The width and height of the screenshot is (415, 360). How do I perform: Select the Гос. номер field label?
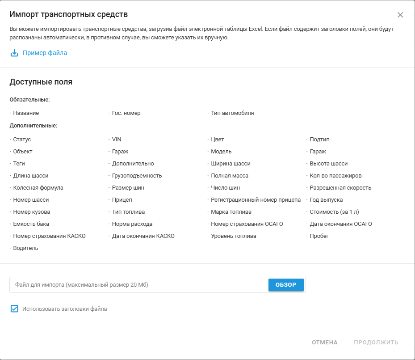[126, 113]
